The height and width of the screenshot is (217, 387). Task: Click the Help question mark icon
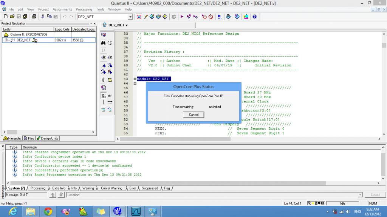[254, 17]
